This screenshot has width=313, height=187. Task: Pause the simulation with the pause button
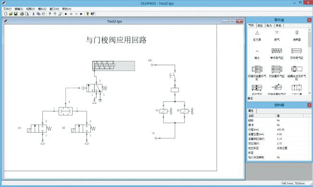coord(76,14)
